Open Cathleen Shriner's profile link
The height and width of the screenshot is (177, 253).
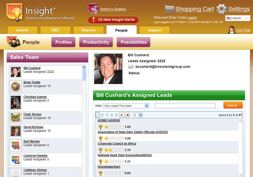(35, 170)
